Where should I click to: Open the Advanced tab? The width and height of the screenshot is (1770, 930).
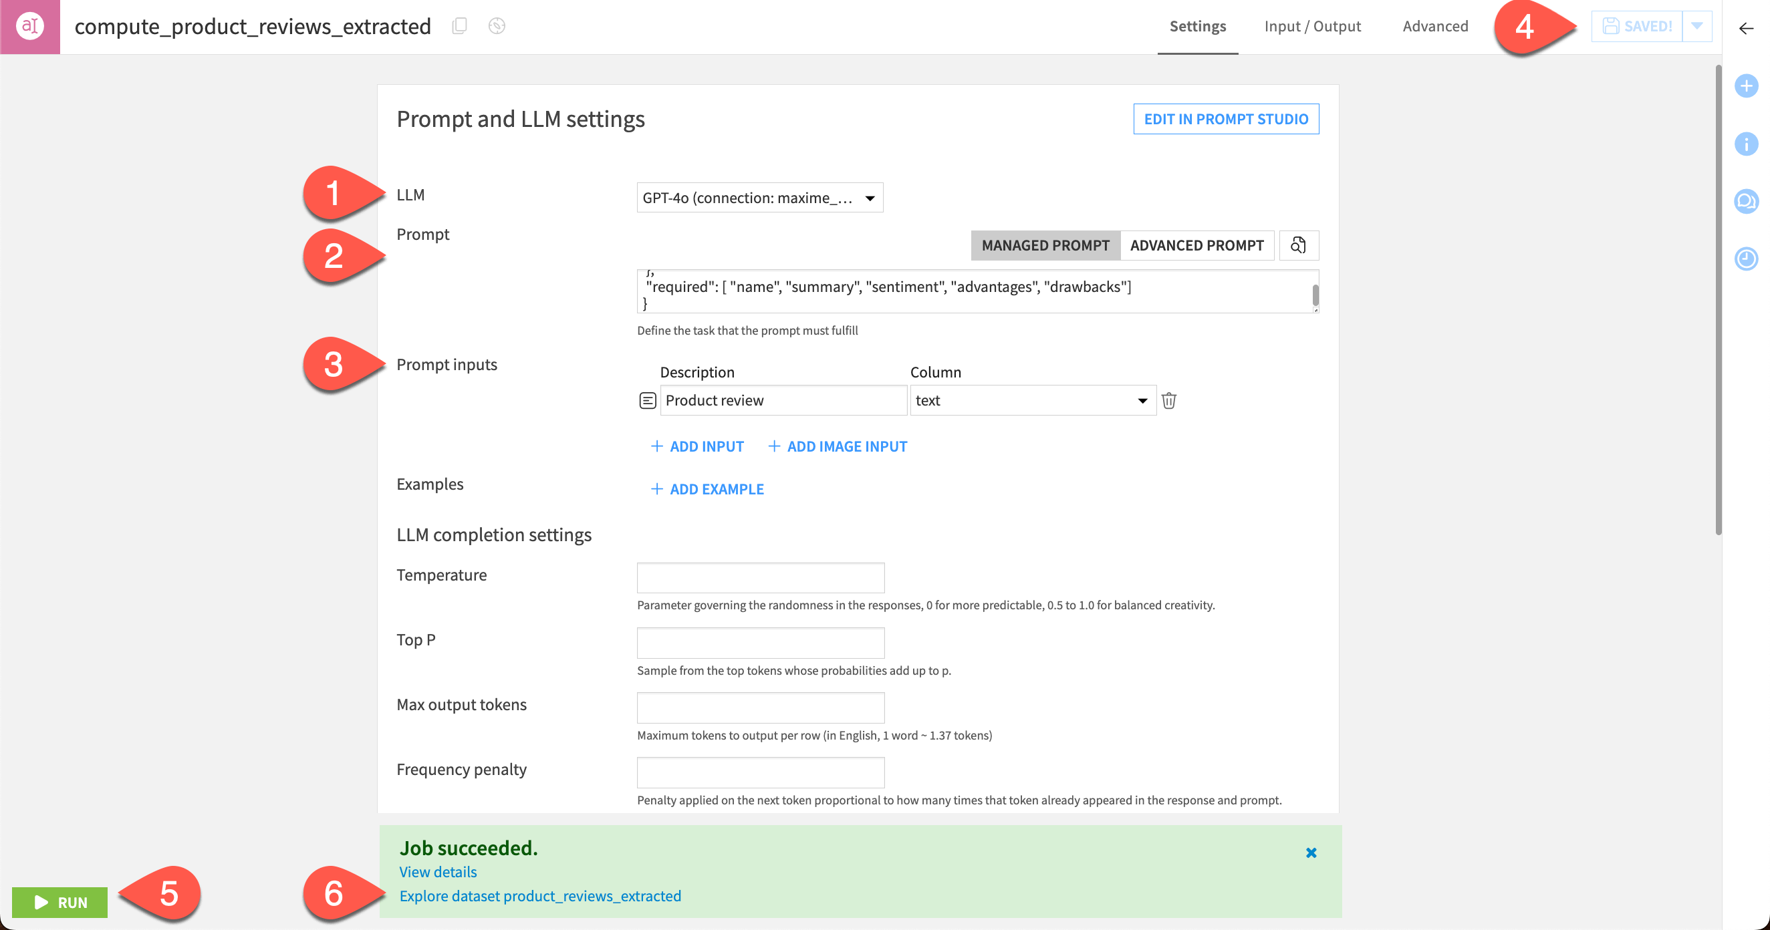coord(1434,26)
